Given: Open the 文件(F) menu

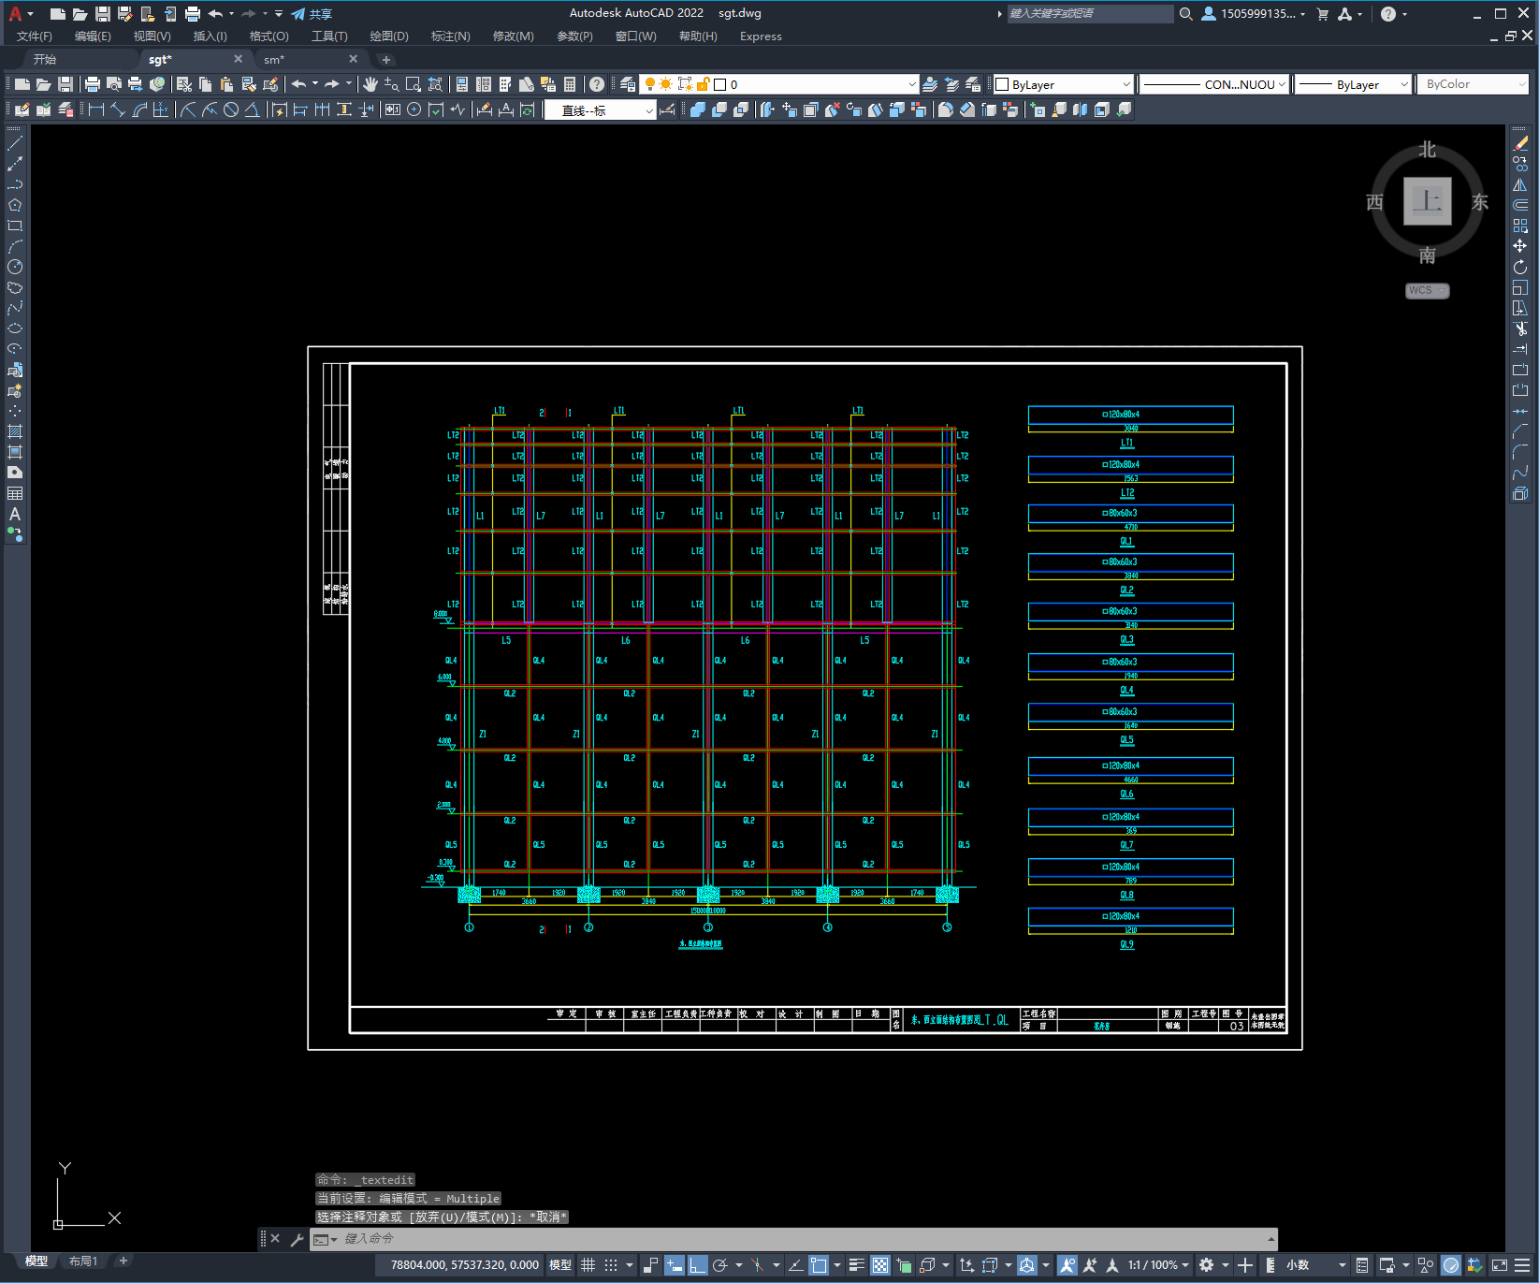Looking at the screenshot, I should tap(35, 36).
